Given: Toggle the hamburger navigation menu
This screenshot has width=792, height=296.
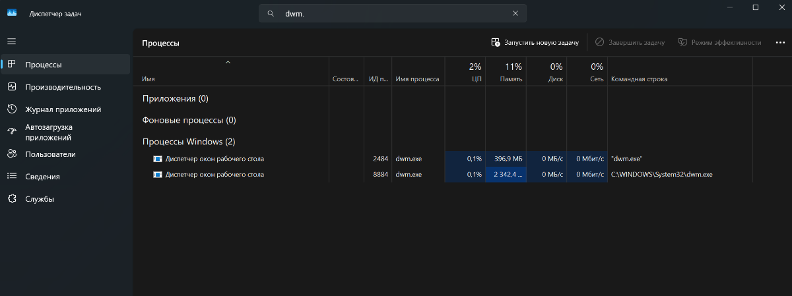Looking at the screenshot, I should click(x=11, y=41).
